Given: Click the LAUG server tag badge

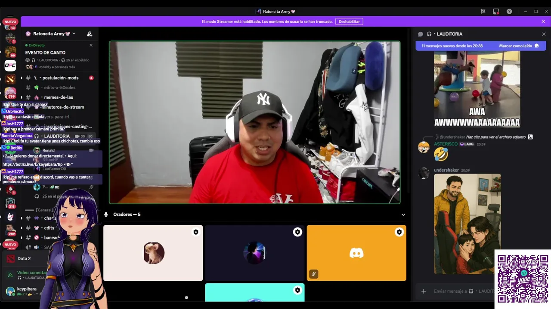Looking at the screenshot, I should 467,144.
